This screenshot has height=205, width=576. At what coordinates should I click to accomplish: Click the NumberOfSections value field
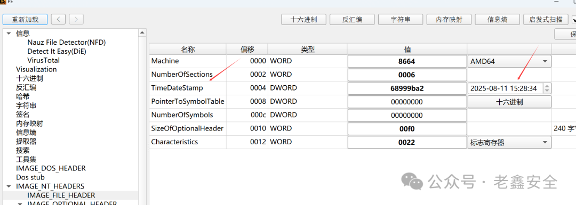(x=406, y=75)
